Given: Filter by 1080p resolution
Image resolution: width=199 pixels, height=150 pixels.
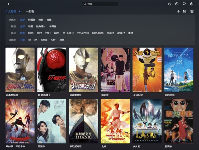Looking at the screenshot, I should [44, 40].
